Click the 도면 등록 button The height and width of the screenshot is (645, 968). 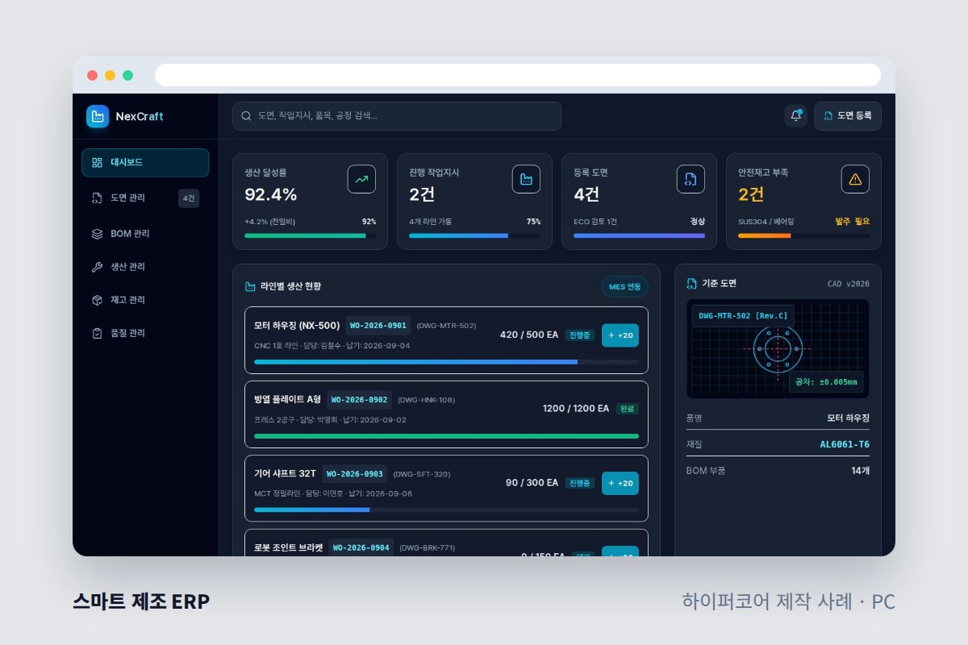click(x=848, y=116)
